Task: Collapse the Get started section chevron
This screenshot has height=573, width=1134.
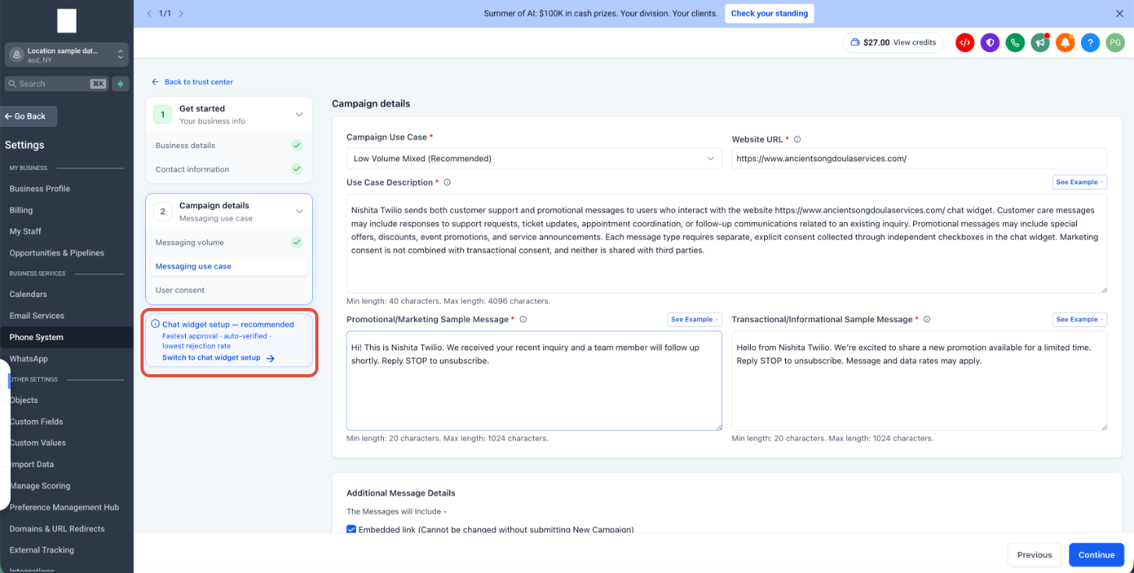Action: tap(299, 115)
